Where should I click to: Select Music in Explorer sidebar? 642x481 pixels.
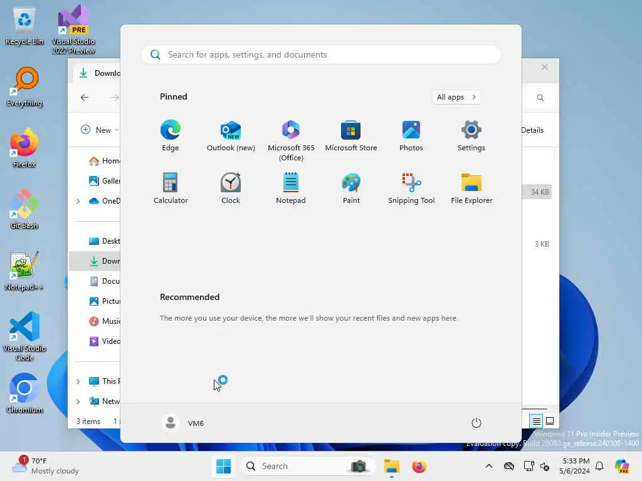tap(105, 321)
